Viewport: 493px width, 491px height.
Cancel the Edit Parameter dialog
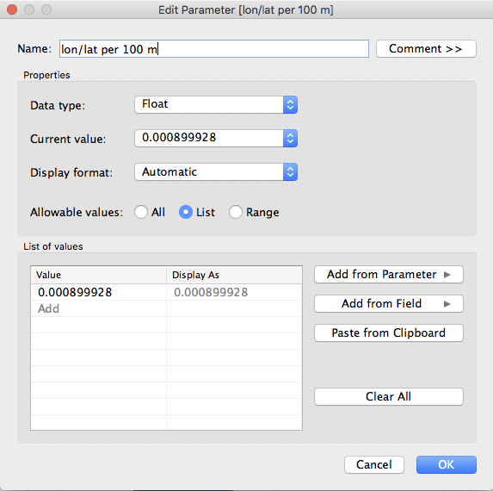point(374,464)
